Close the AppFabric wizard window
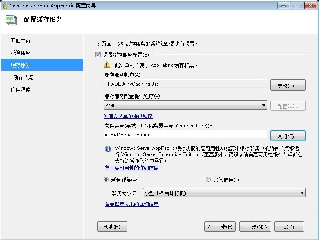This screenshot has height=240, width=319. tap(310, 5)
